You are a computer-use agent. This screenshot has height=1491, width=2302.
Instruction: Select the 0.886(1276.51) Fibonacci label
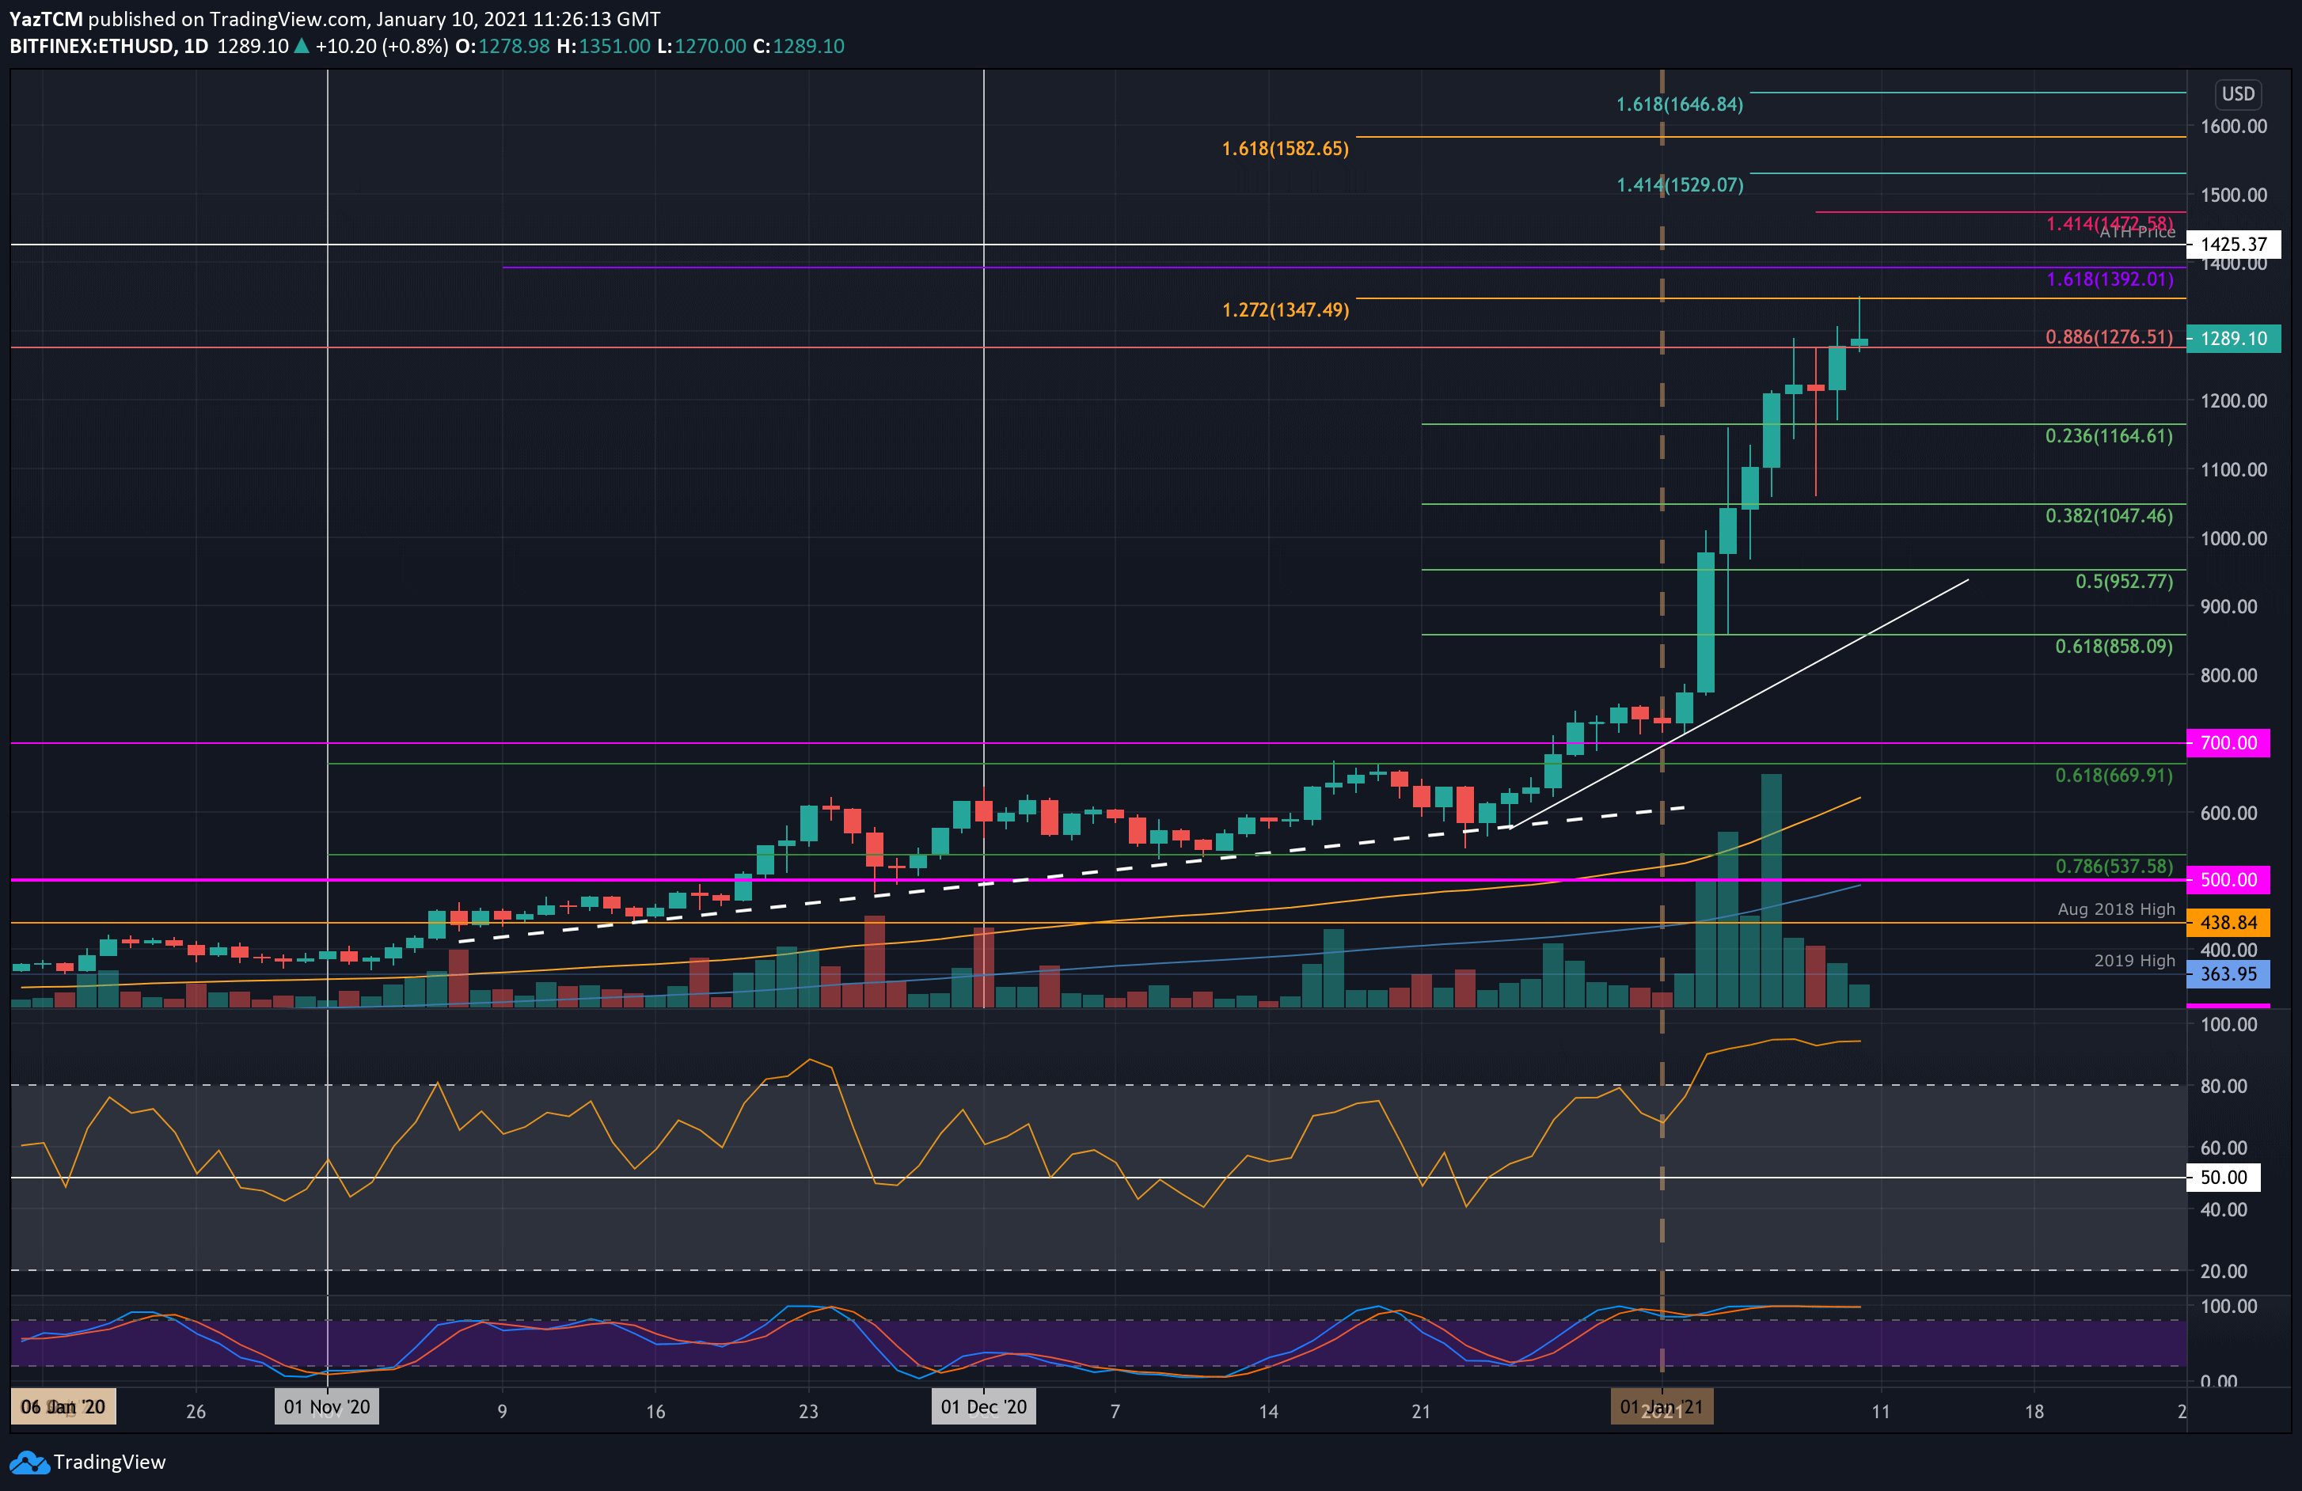[x=2109, y=337]
